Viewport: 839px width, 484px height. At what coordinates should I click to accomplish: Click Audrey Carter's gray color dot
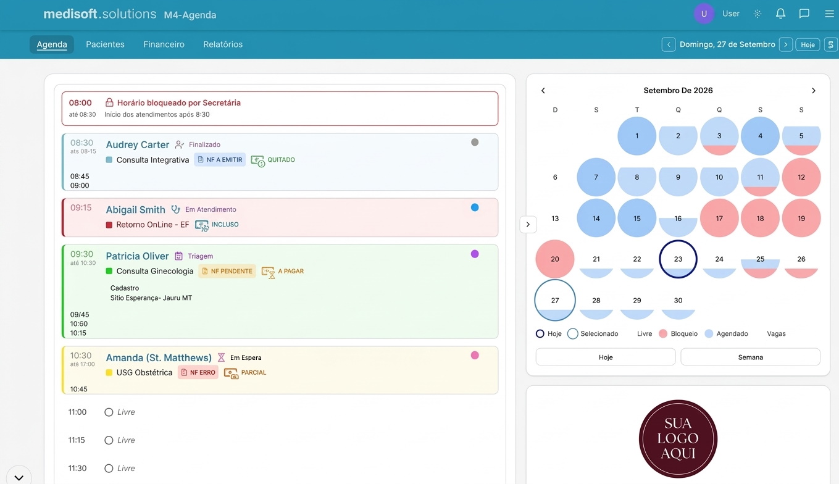475,142
